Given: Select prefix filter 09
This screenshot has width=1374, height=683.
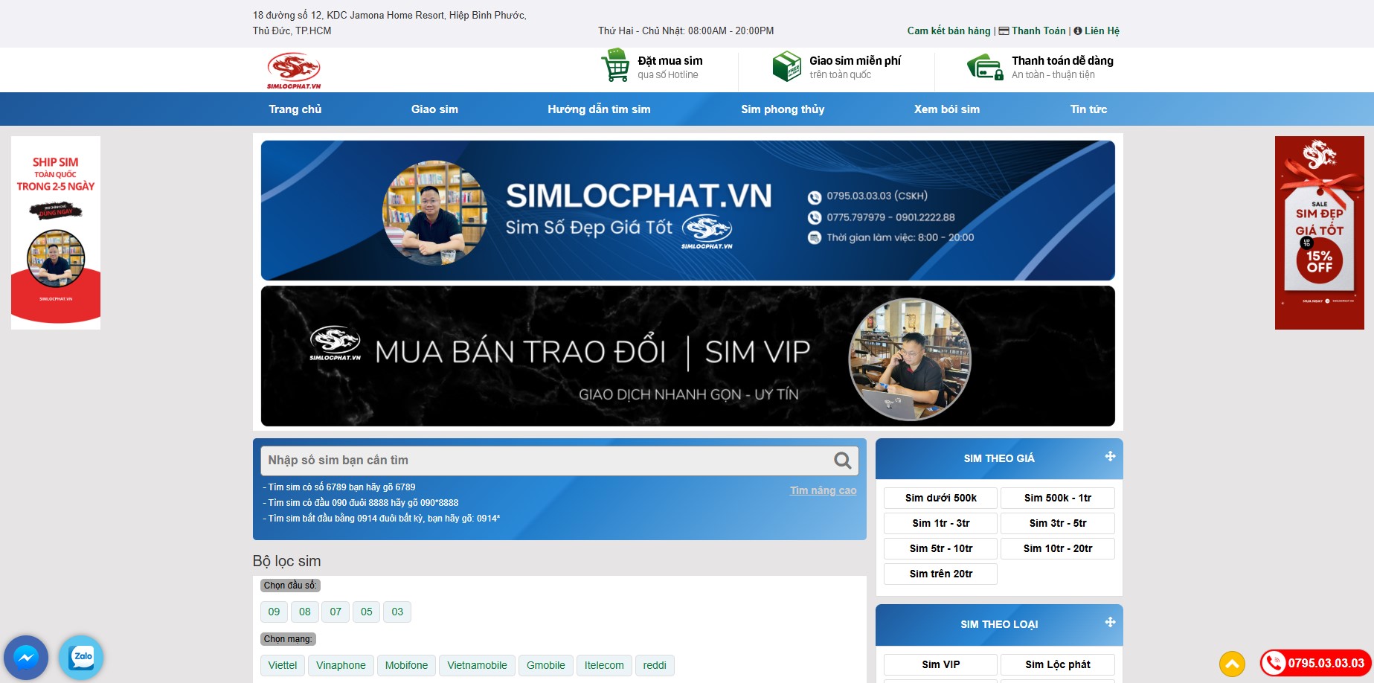Looking at the screenshot, I should [x=273, y=612].
